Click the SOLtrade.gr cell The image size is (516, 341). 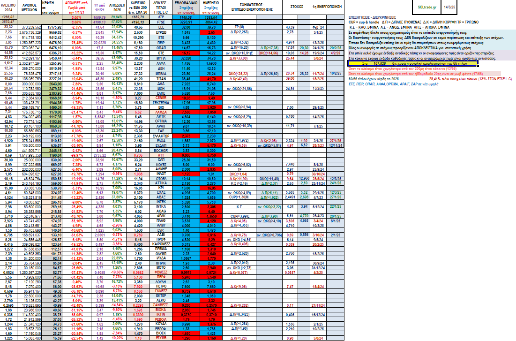tap(427, 7)
